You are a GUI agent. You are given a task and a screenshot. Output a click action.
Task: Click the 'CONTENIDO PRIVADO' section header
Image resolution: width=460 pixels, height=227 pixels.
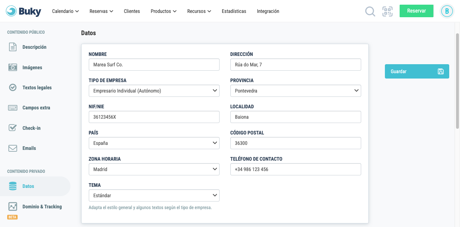[x=26, y=171]
